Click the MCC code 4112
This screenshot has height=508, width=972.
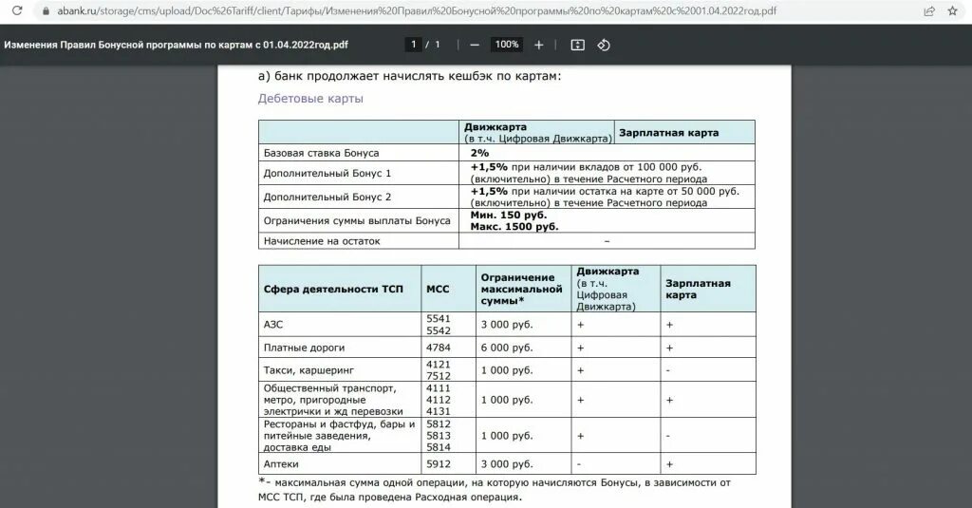pyautogui.click(x=439, y=400)
